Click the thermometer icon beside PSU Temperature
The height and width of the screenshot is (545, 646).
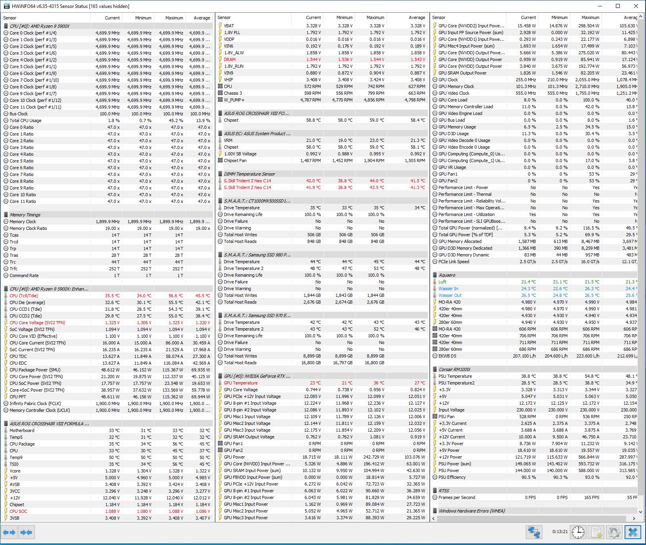(x=435, y=376)
